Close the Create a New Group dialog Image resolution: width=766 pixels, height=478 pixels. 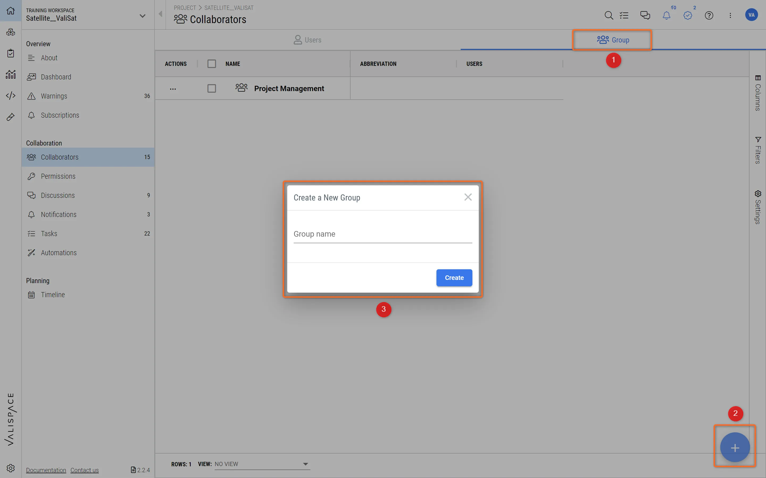(x=468, y=197)
